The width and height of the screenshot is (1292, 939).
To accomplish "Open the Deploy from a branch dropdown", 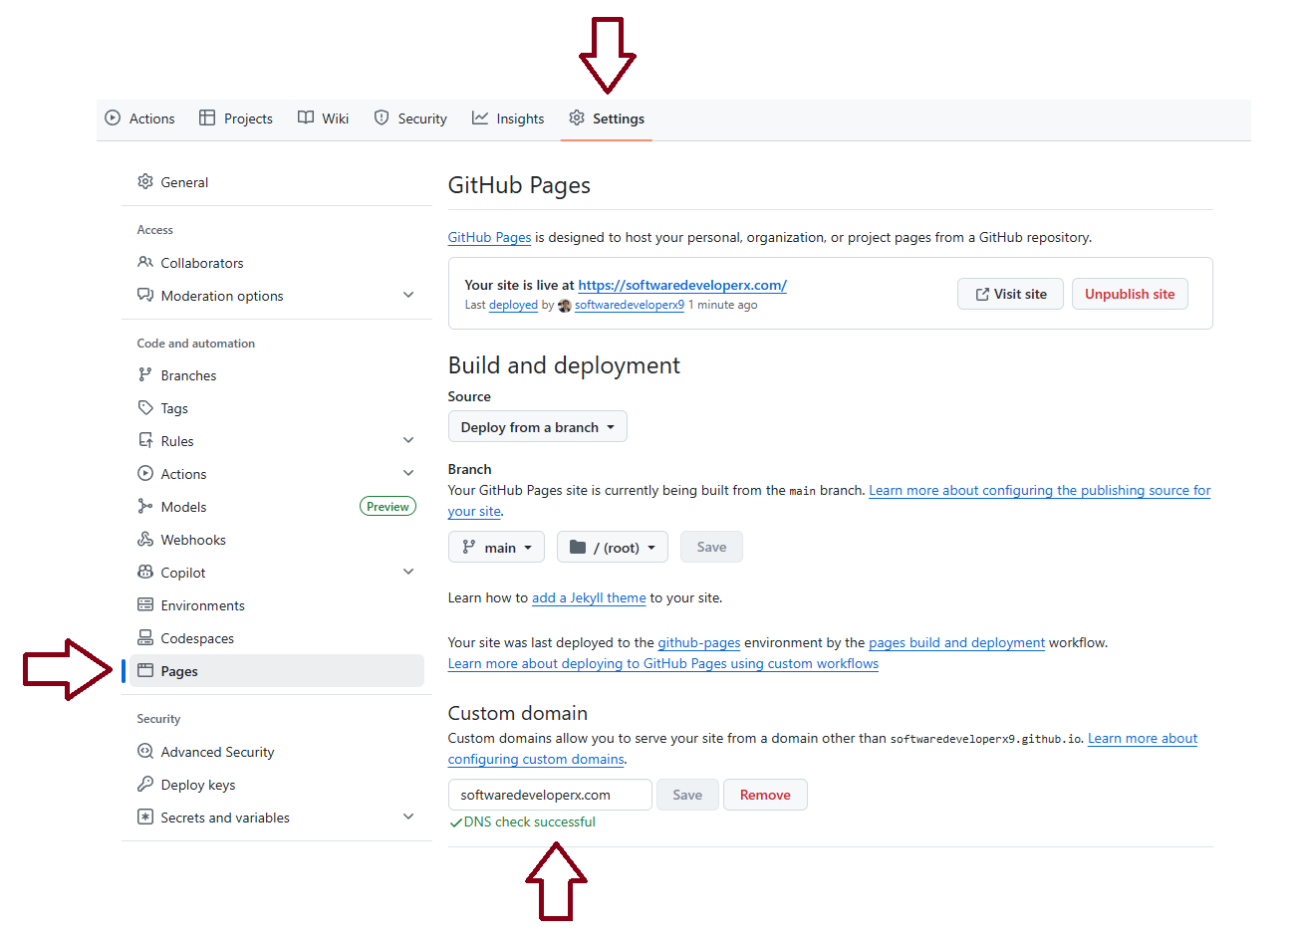I will point(537,427).
